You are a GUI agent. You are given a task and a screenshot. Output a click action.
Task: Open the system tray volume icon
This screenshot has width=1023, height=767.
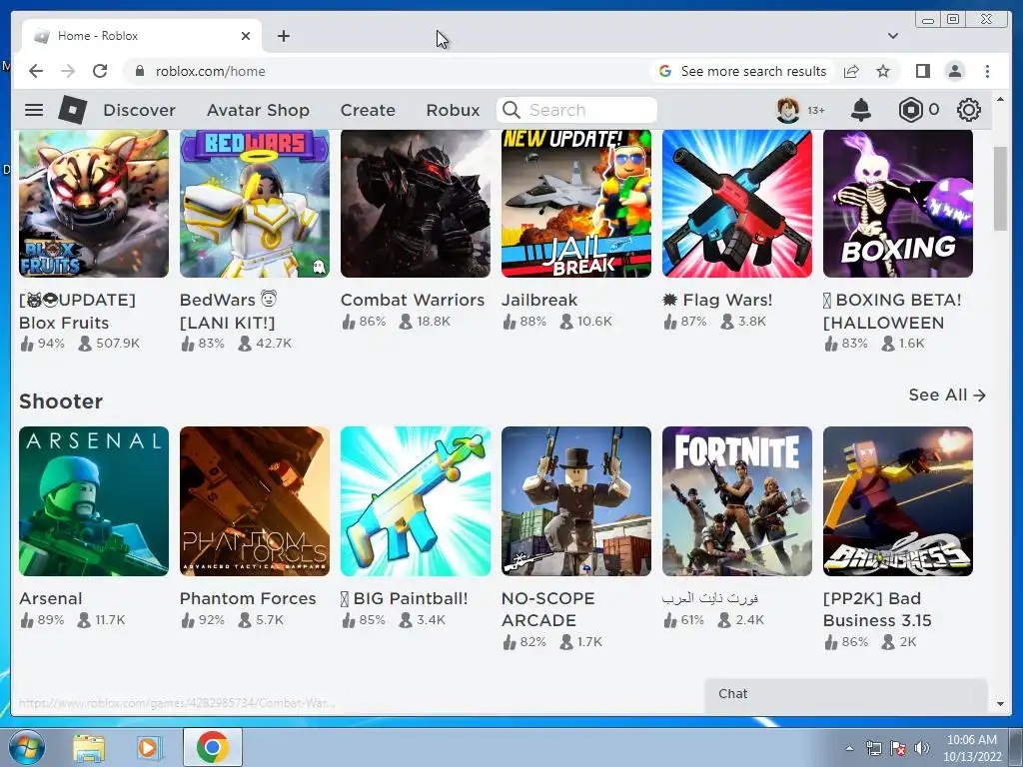click(x=922, y=748)
